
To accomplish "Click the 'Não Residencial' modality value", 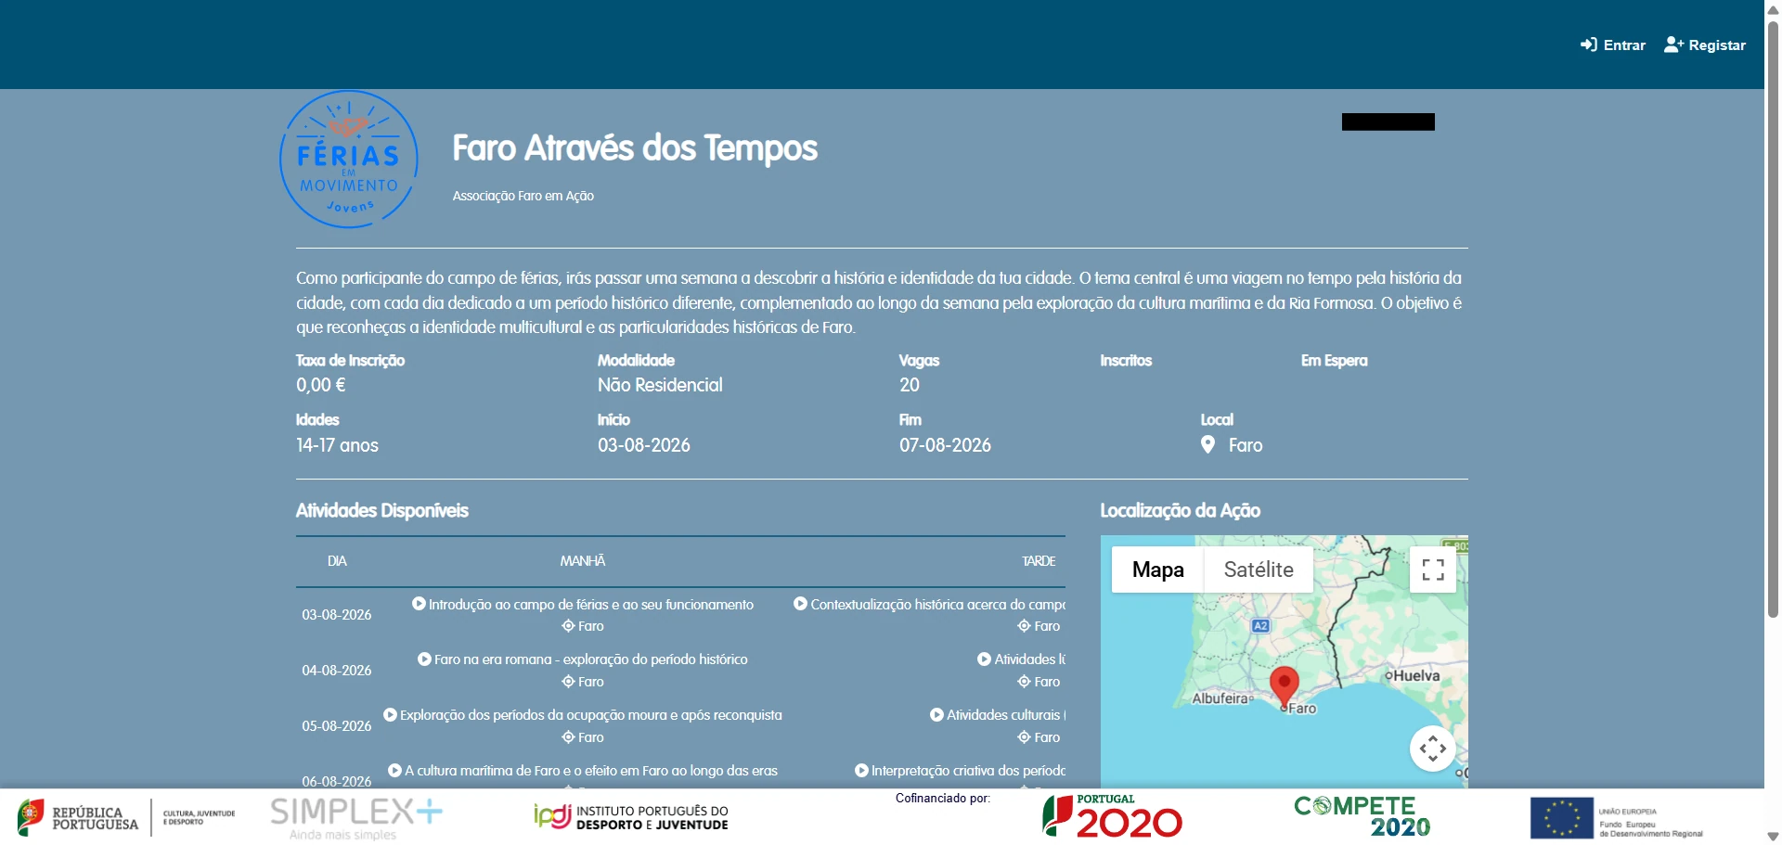I will [x=660, y=385].
